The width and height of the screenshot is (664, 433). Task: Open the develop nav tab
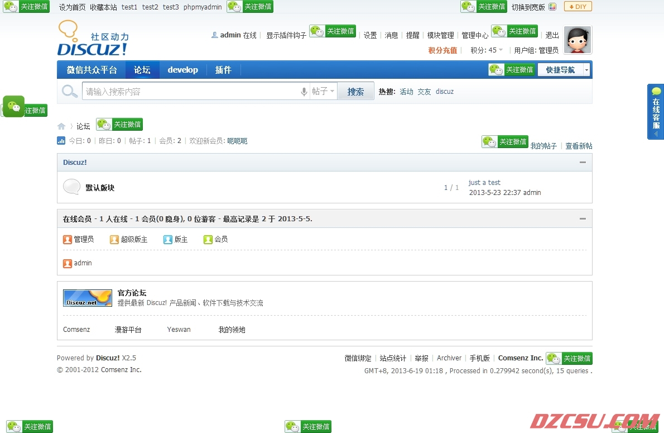(x=182, y=69)
